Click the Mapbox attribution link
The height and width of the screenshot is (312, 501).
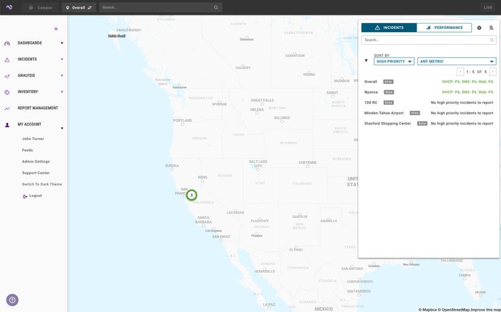[x=426, y=310]
